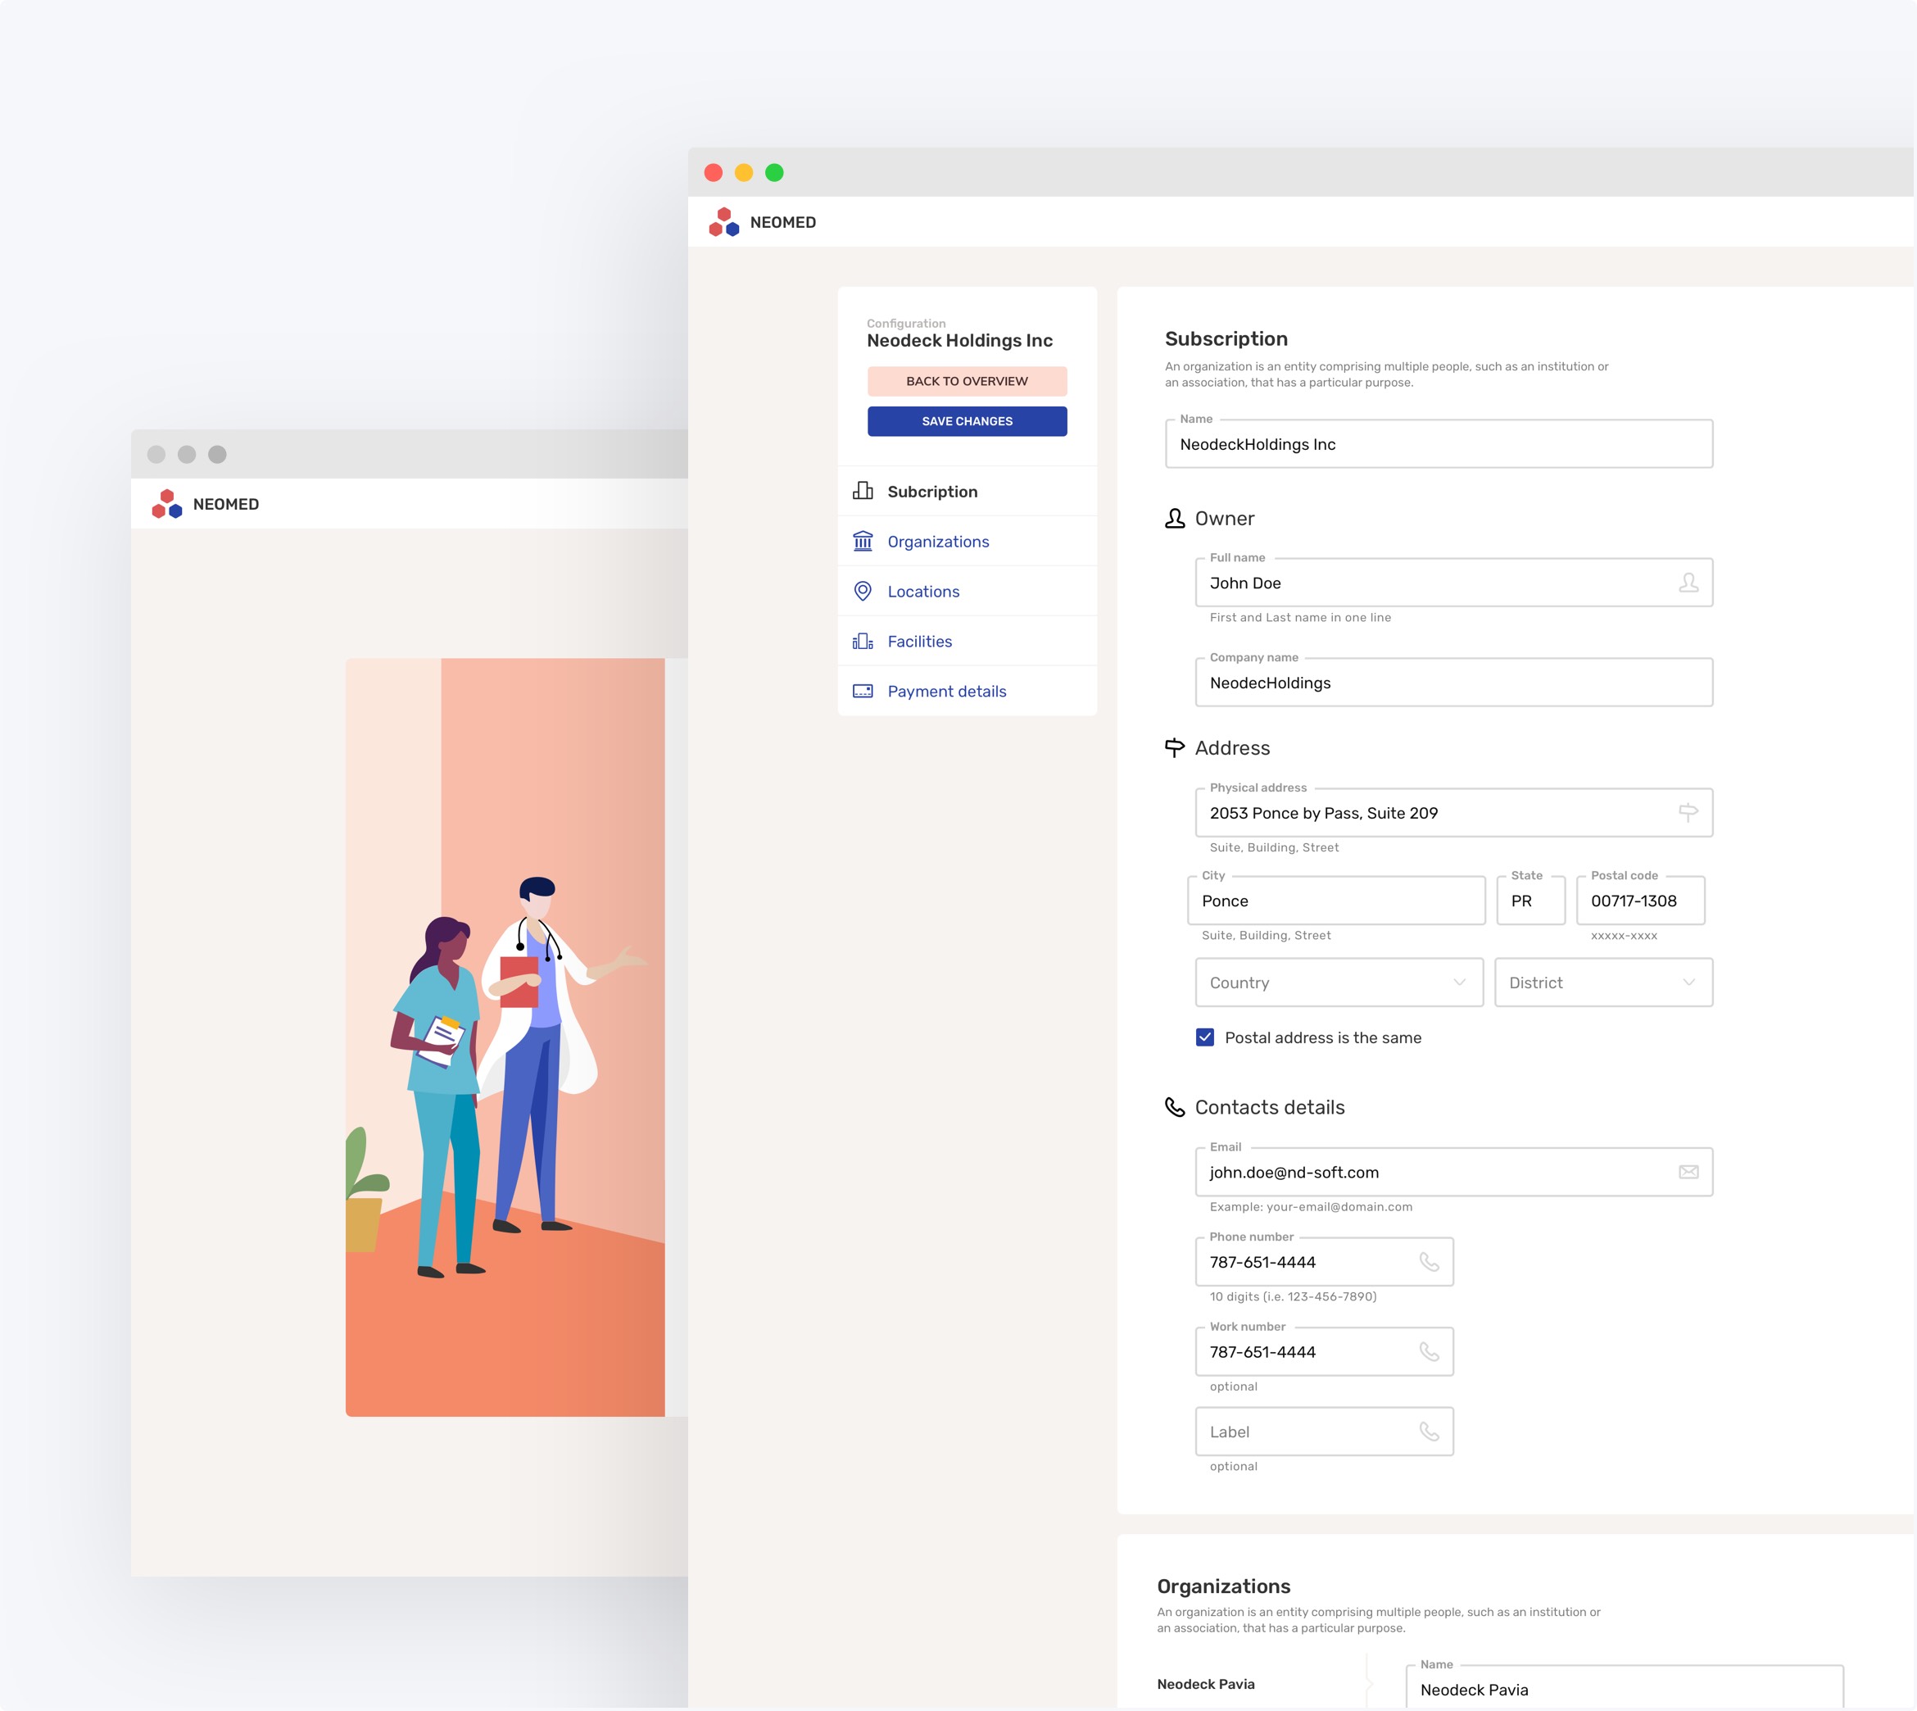Click the Facilities buildings icon
The image size is (1917, 1711).
click(x=862, y=640)
